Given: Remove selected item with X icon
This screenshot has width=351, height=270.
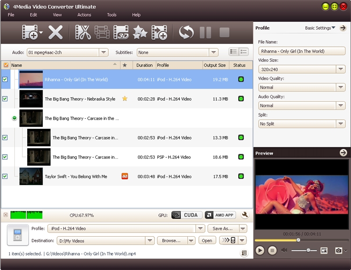Looking at the screenshot, I should pyautogui.click(x=56, y=32).
